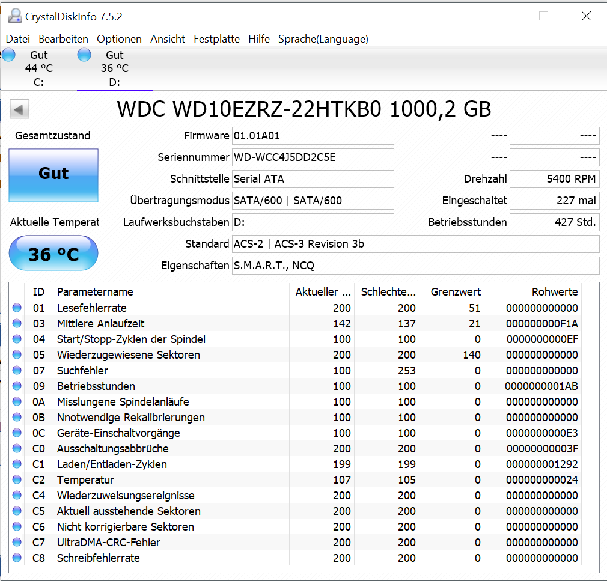Select the C: drive status orb

coord(8,55)
